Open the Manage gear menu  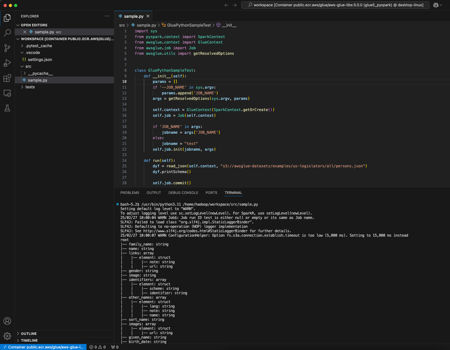point(7,336)
